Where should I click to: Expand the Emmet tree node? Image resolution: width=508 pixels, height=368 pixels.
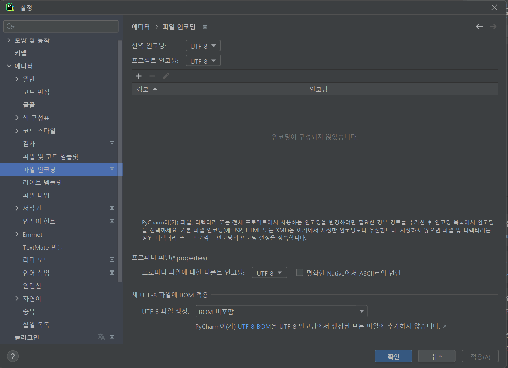point(17,234)
